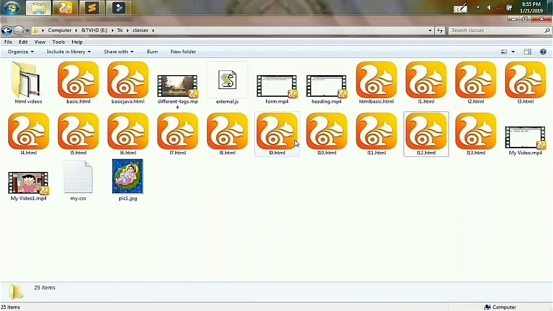Expand the Organize dropdown

point(20,52)
